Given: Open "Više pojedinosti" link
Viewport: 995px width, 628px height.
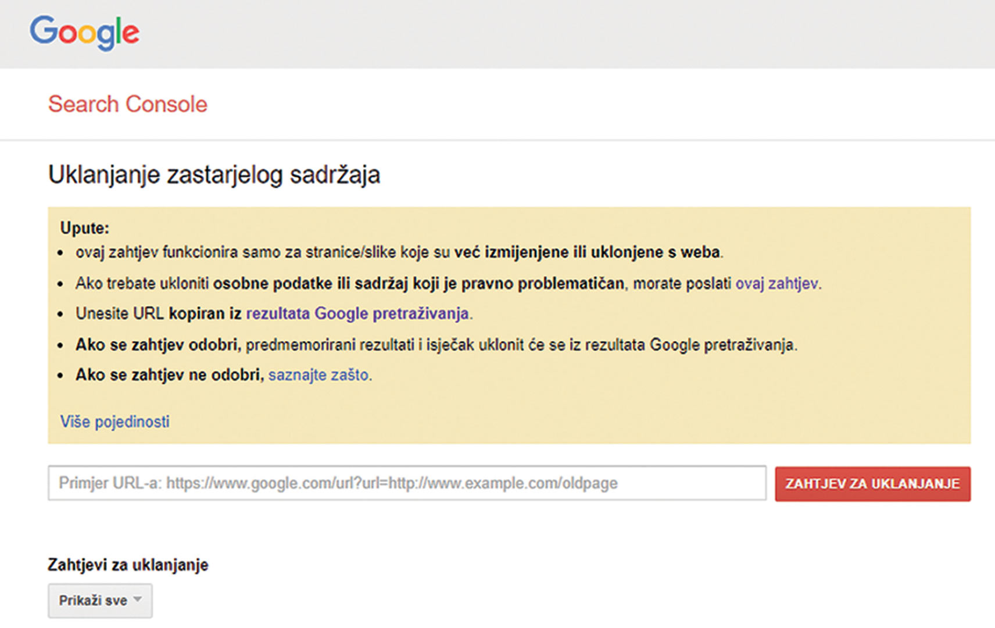Looking at the screenshot, I should tap(115, 422).
